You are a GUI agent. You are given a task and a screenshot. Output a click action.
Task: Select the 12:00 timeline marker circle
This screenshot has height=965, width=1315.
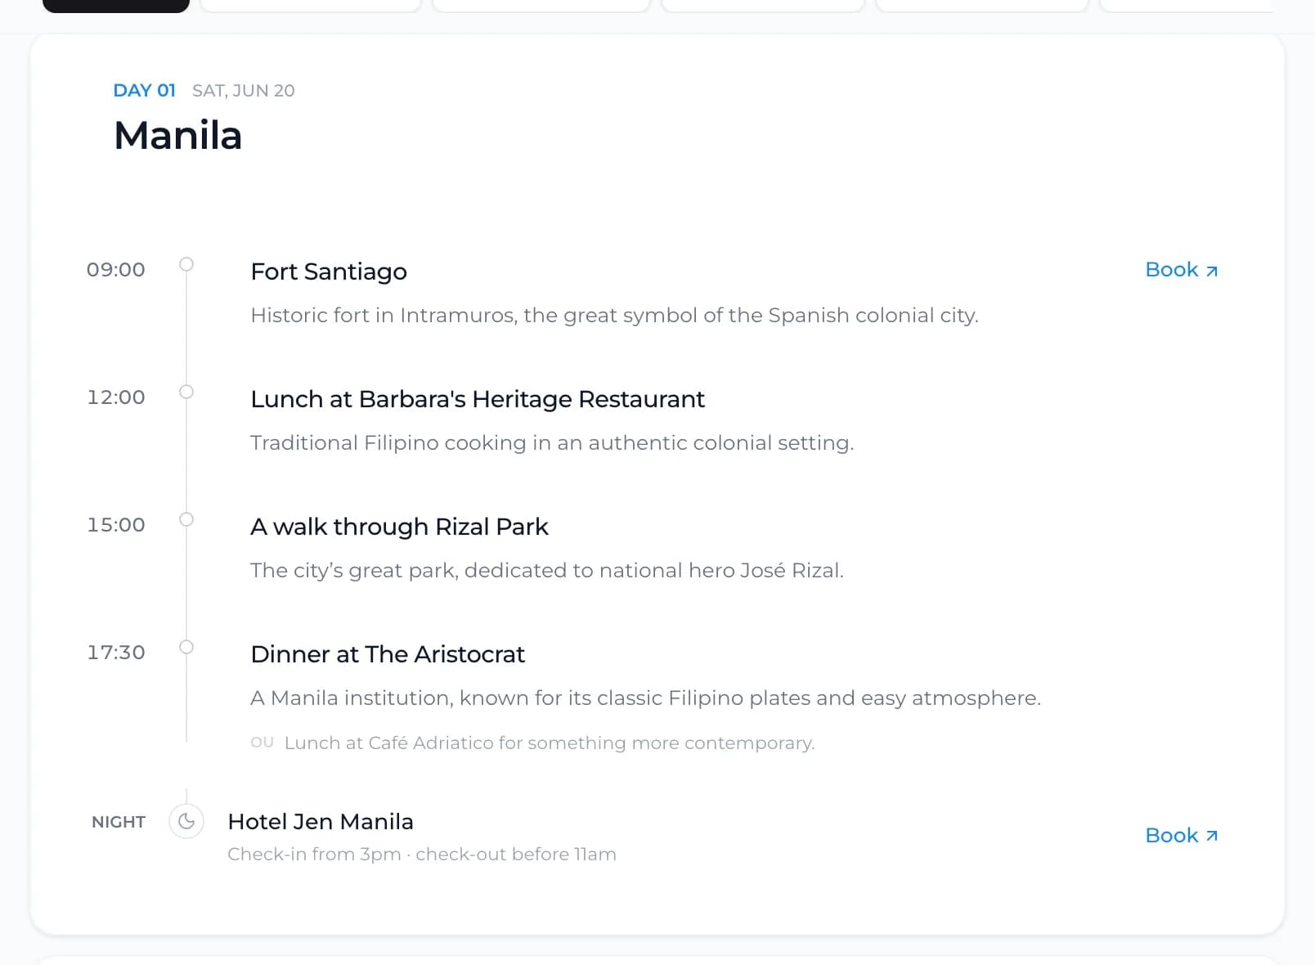pos(186,392)
